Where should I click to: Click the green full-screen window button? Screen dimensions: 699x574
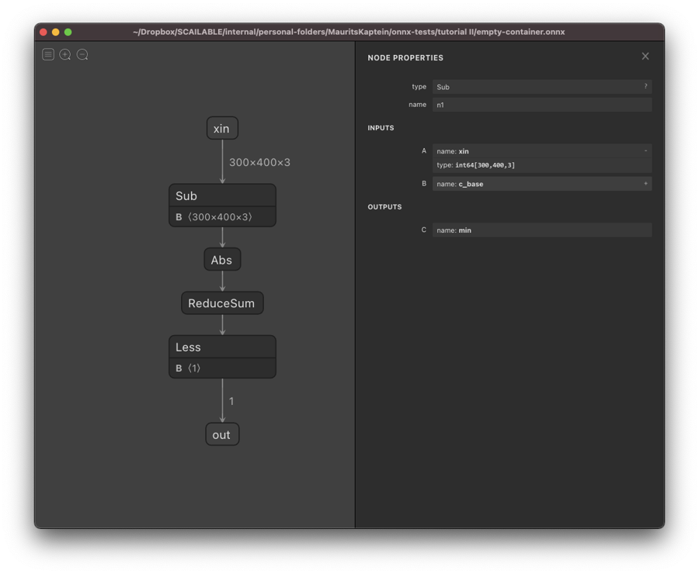(x=68, y=32)
